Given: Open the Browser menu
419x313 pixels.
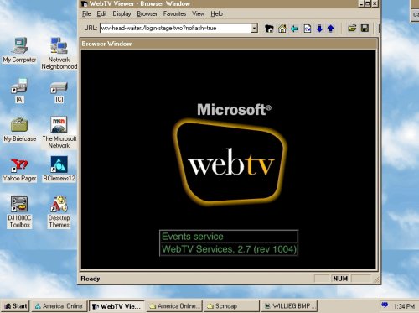Looking at the screenshot, I should pos(147,13).
